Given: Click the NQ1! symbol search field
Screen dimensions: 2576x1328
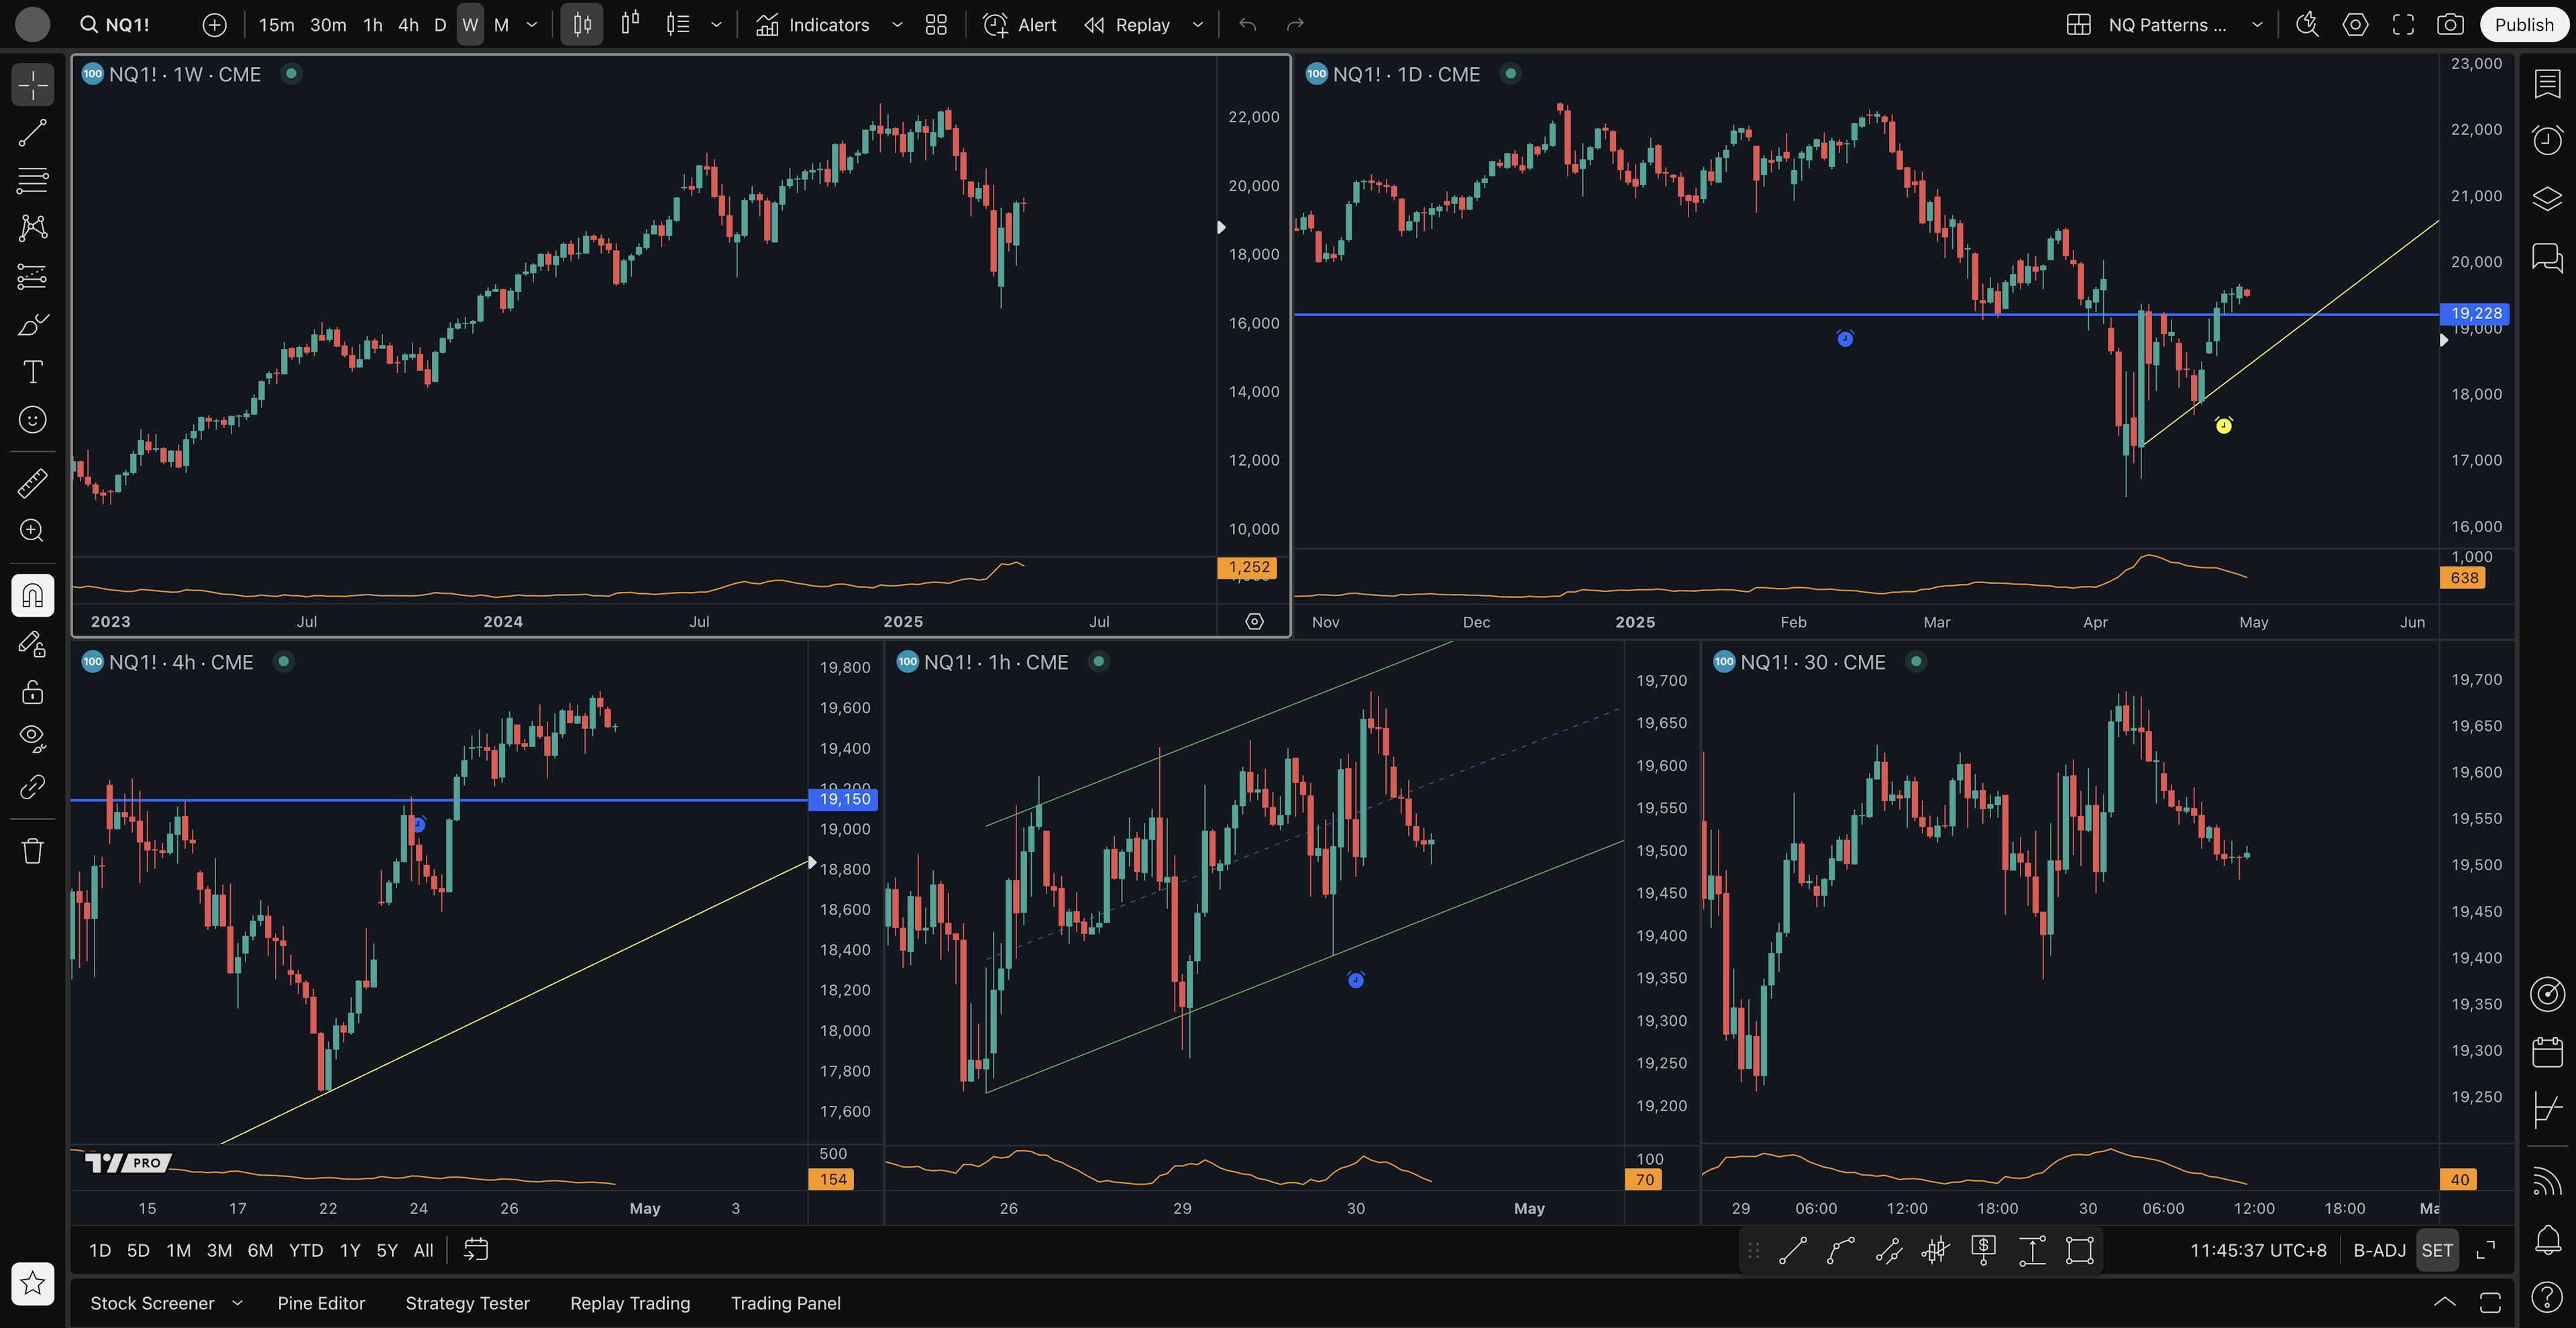Looking at the screenshot, I should (x=128, y=25).
